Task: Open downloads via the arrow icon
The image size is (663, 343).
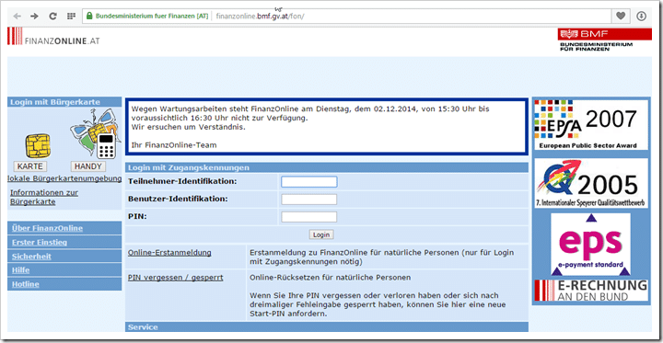Action: [x=641, y=16]
